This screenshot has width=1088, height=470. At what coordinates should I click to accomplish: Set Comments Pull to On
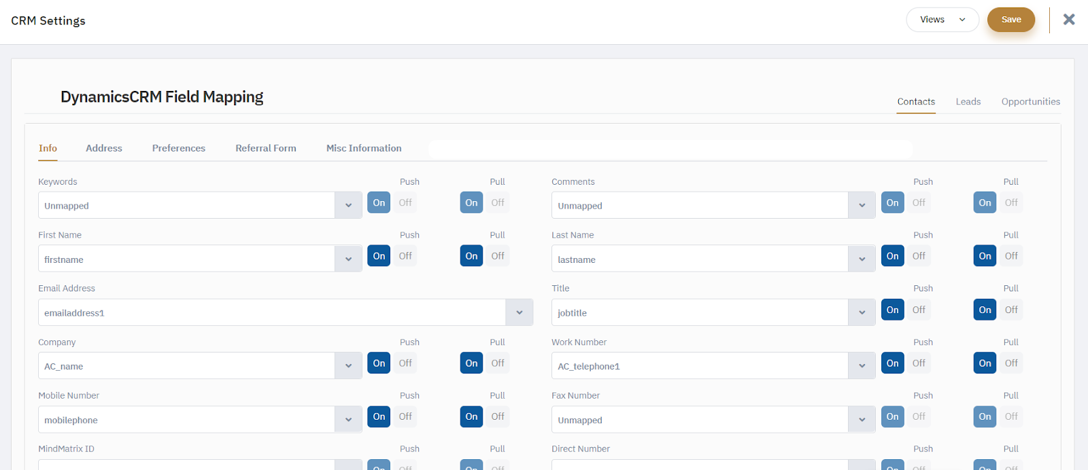985,202
